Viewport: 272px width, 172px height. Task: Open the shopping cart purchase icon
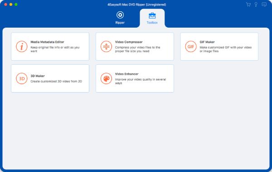(x=248, y=5)
